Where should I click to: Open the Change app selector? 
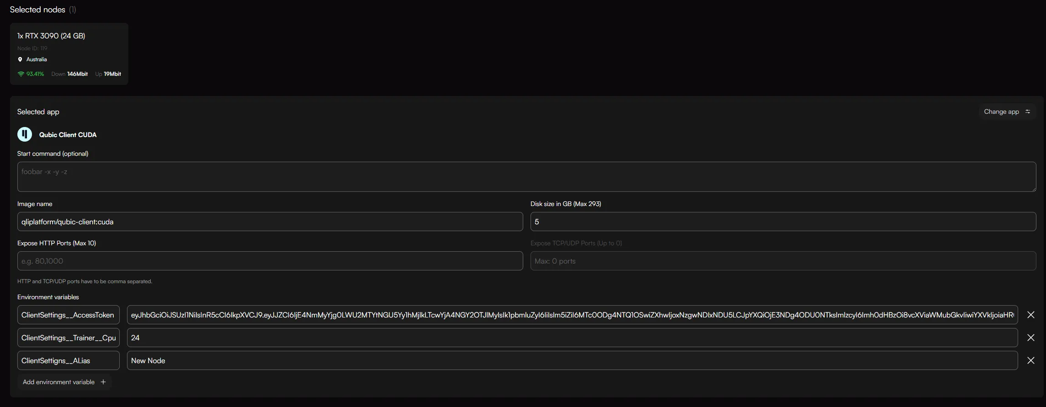tap(1007, 111)
